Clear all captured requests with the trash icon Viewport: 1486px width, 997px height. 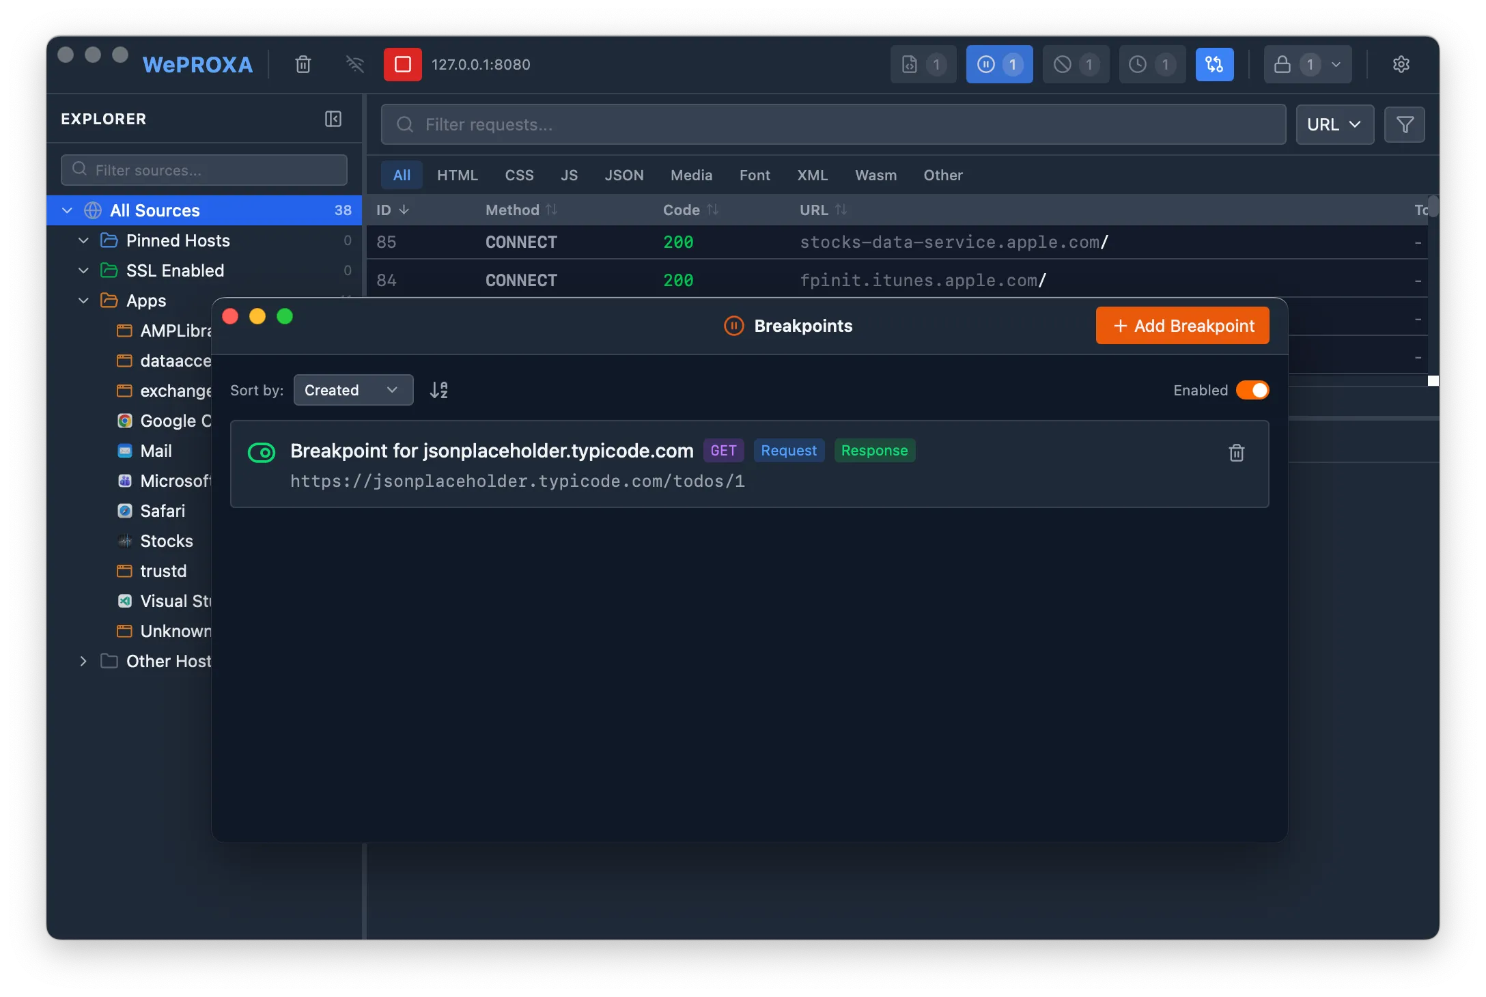coord(303,64)
